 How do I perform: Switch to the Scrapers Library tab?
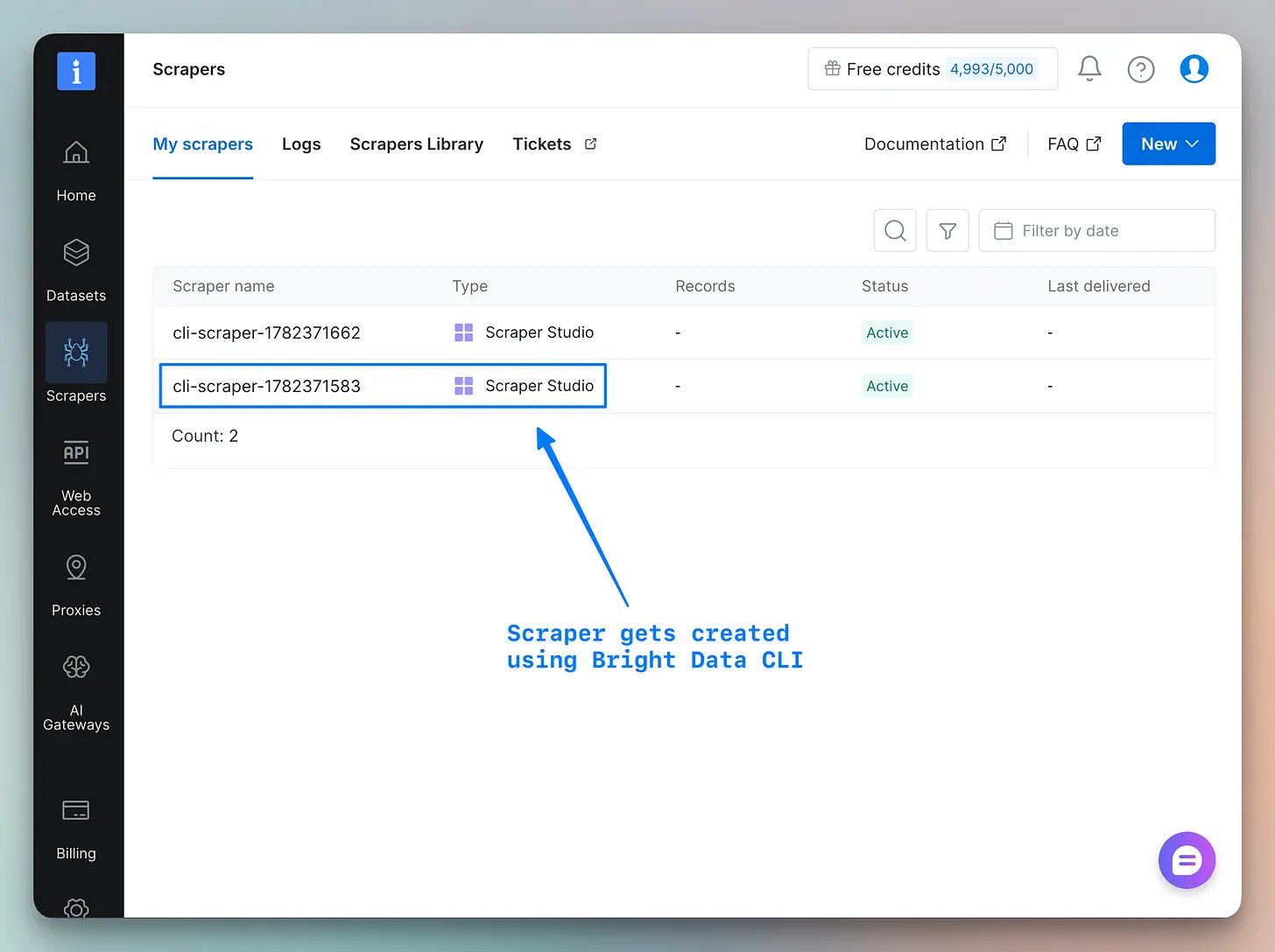tap(417, 144)
